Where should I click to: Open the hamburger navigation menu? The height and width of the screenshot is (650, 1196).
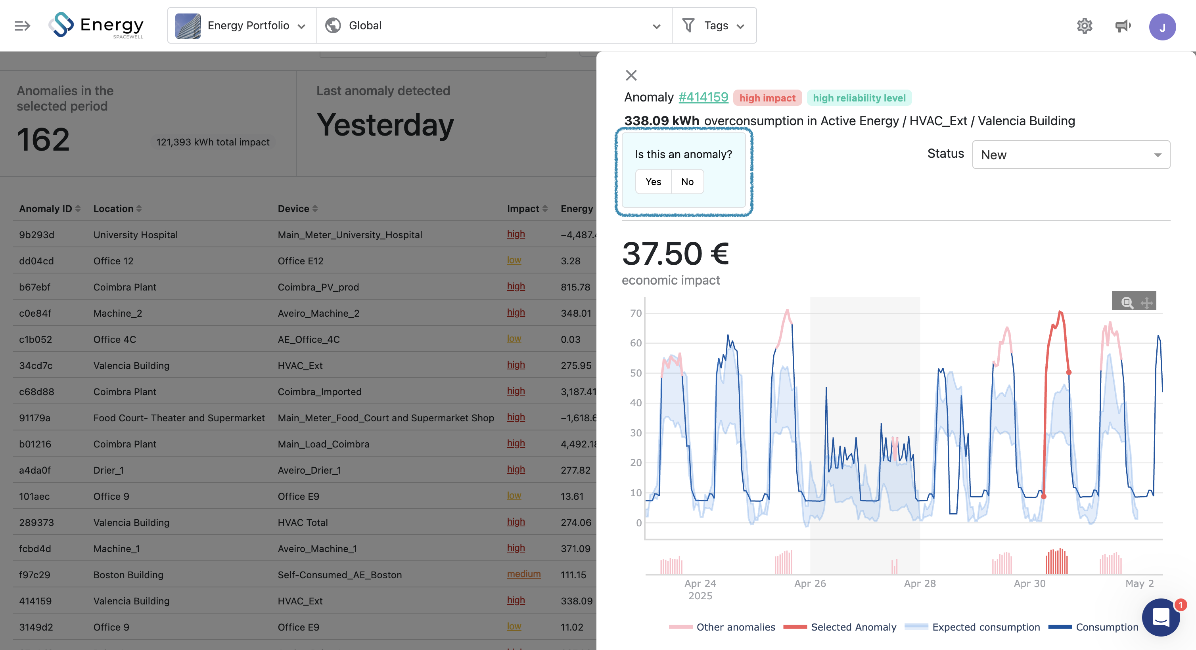(x=22, y=25)
